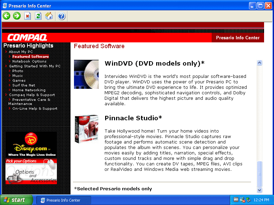Click the Presario Info Center header label

238,38
